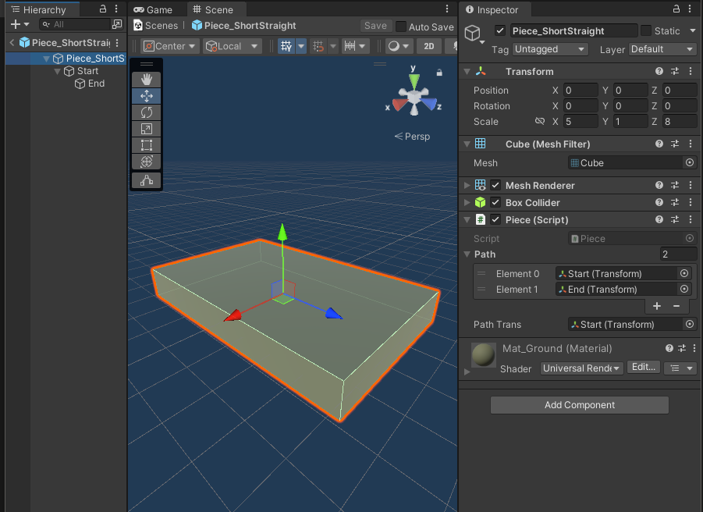Expand the Mesh Renderer component
This screenshot has height=512, width=703.
click(x=467, y=185)
